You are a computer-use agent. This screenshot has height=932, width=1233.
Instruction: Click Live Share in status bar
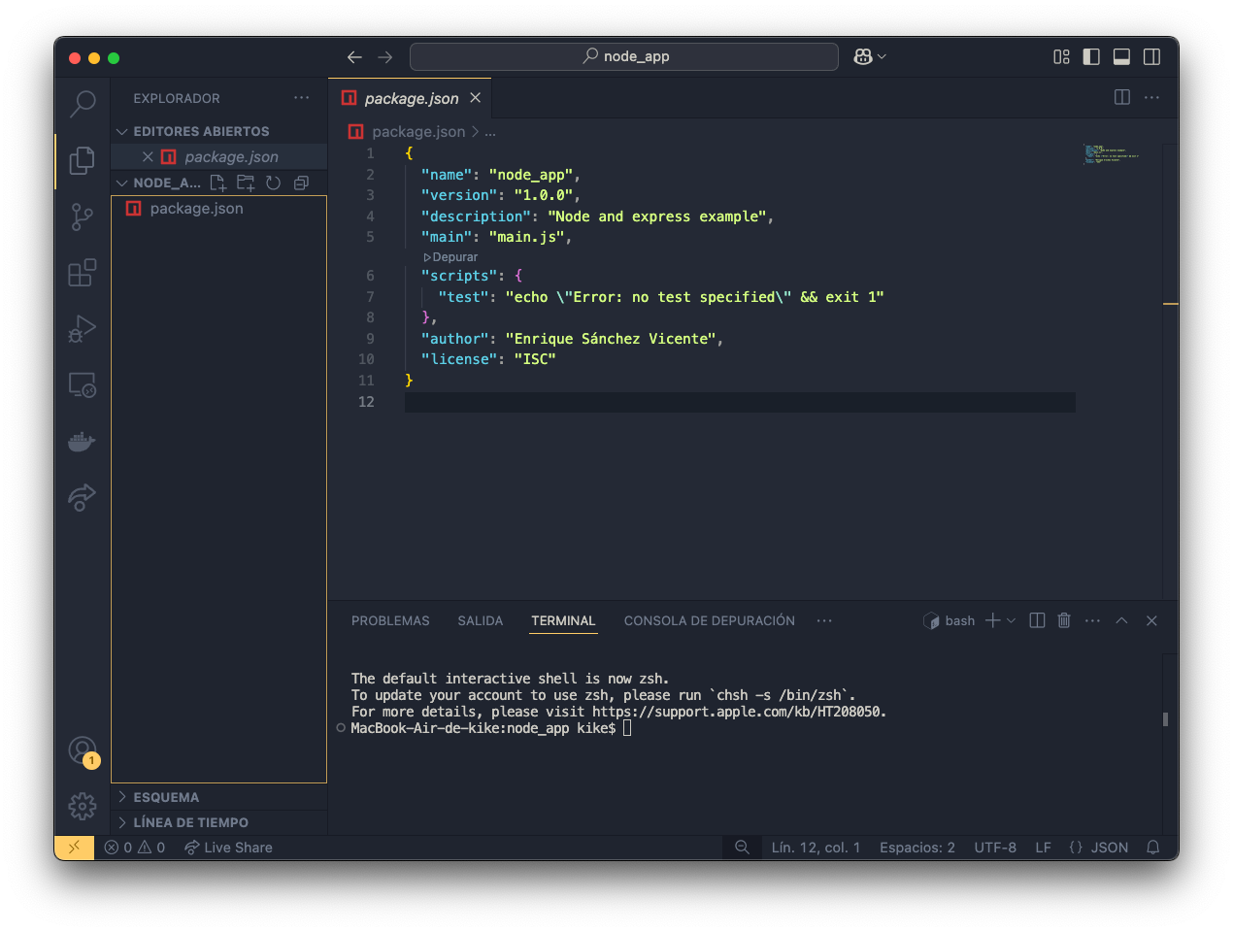[228, 848]
